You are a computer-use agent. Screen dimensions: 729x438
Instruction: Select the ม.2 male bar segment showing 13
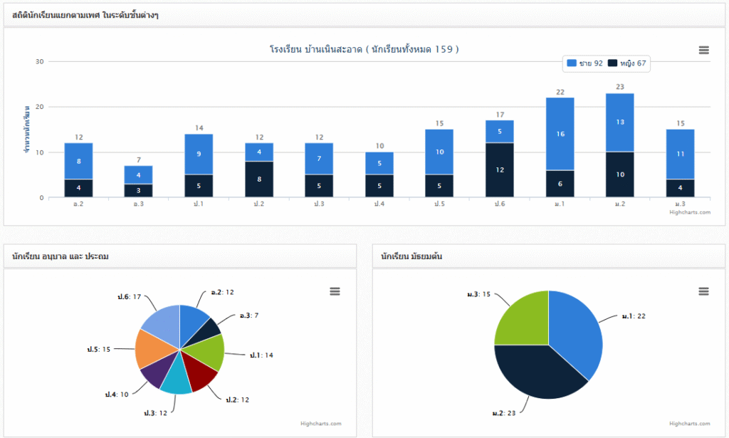619,122
